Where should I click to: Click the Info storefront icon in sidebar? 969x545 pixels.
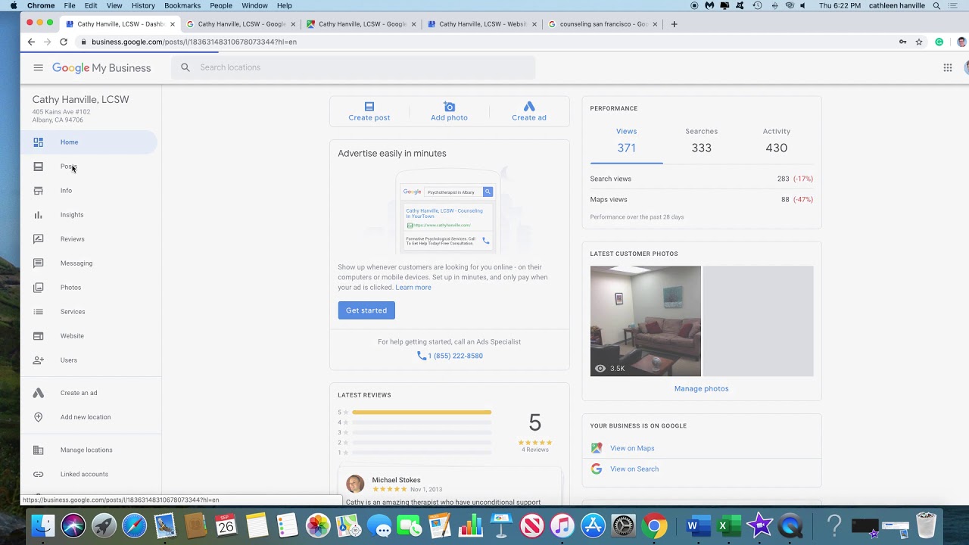tap(38, 191)
